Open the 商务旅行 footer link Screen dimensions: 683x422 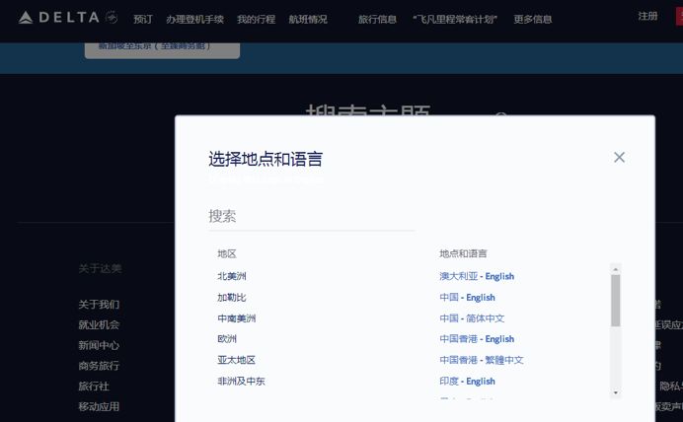[x=99, y=366]
